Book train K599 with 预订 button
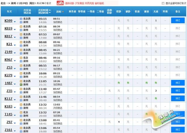This screenshot has width=187, height=133. [178, 21]
